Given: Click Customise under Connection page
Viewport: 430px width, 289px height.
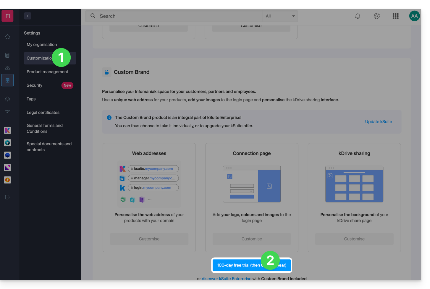Looking at the screenshot, I should click(251, 239).
